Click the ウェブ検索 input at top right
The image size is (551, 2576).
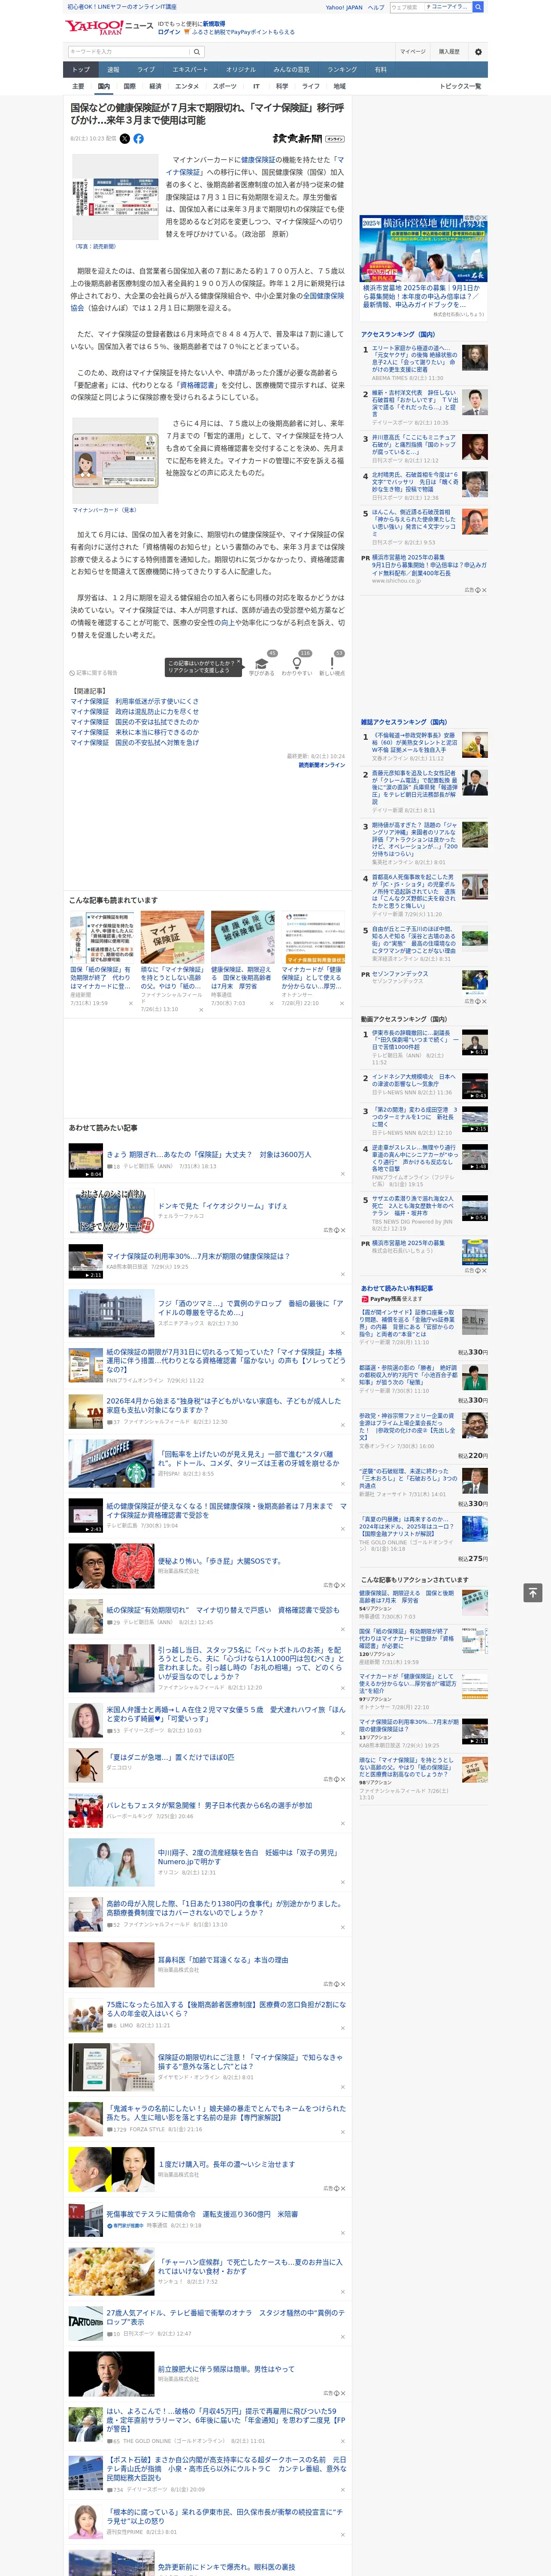[x=406, y=7]
